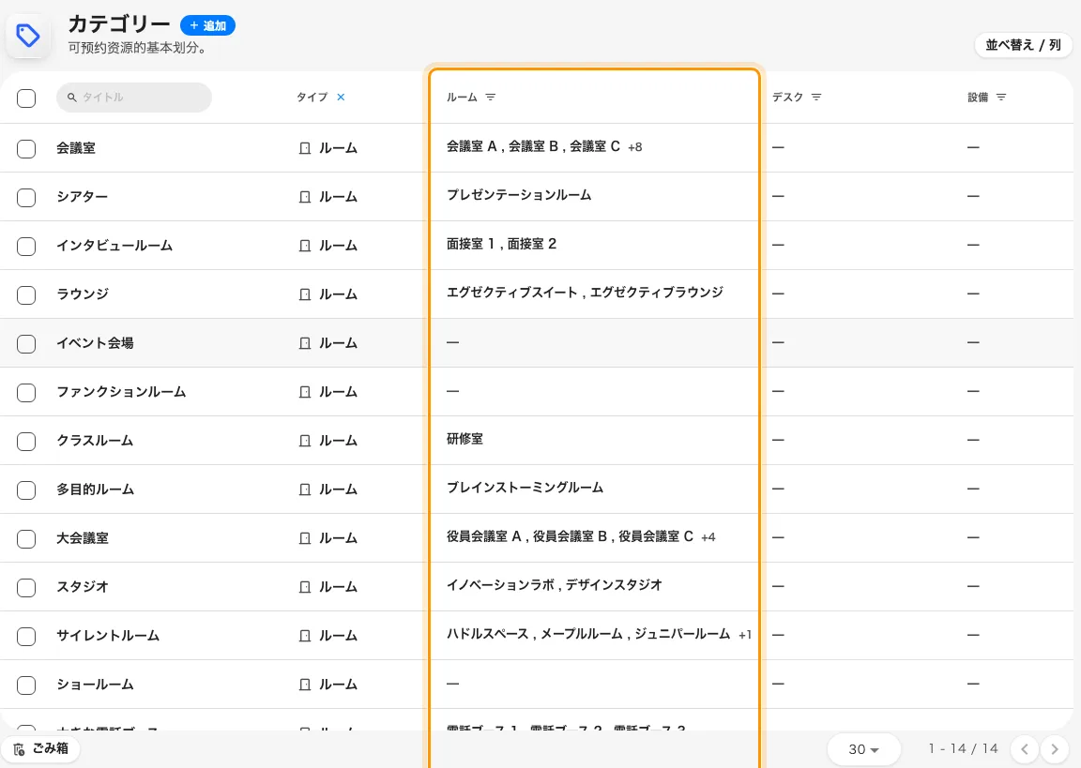Screen dimensions: 1081x768
Task: Click プレゼンテーションルーム in the ルーム column
Action: coord(519,195)
